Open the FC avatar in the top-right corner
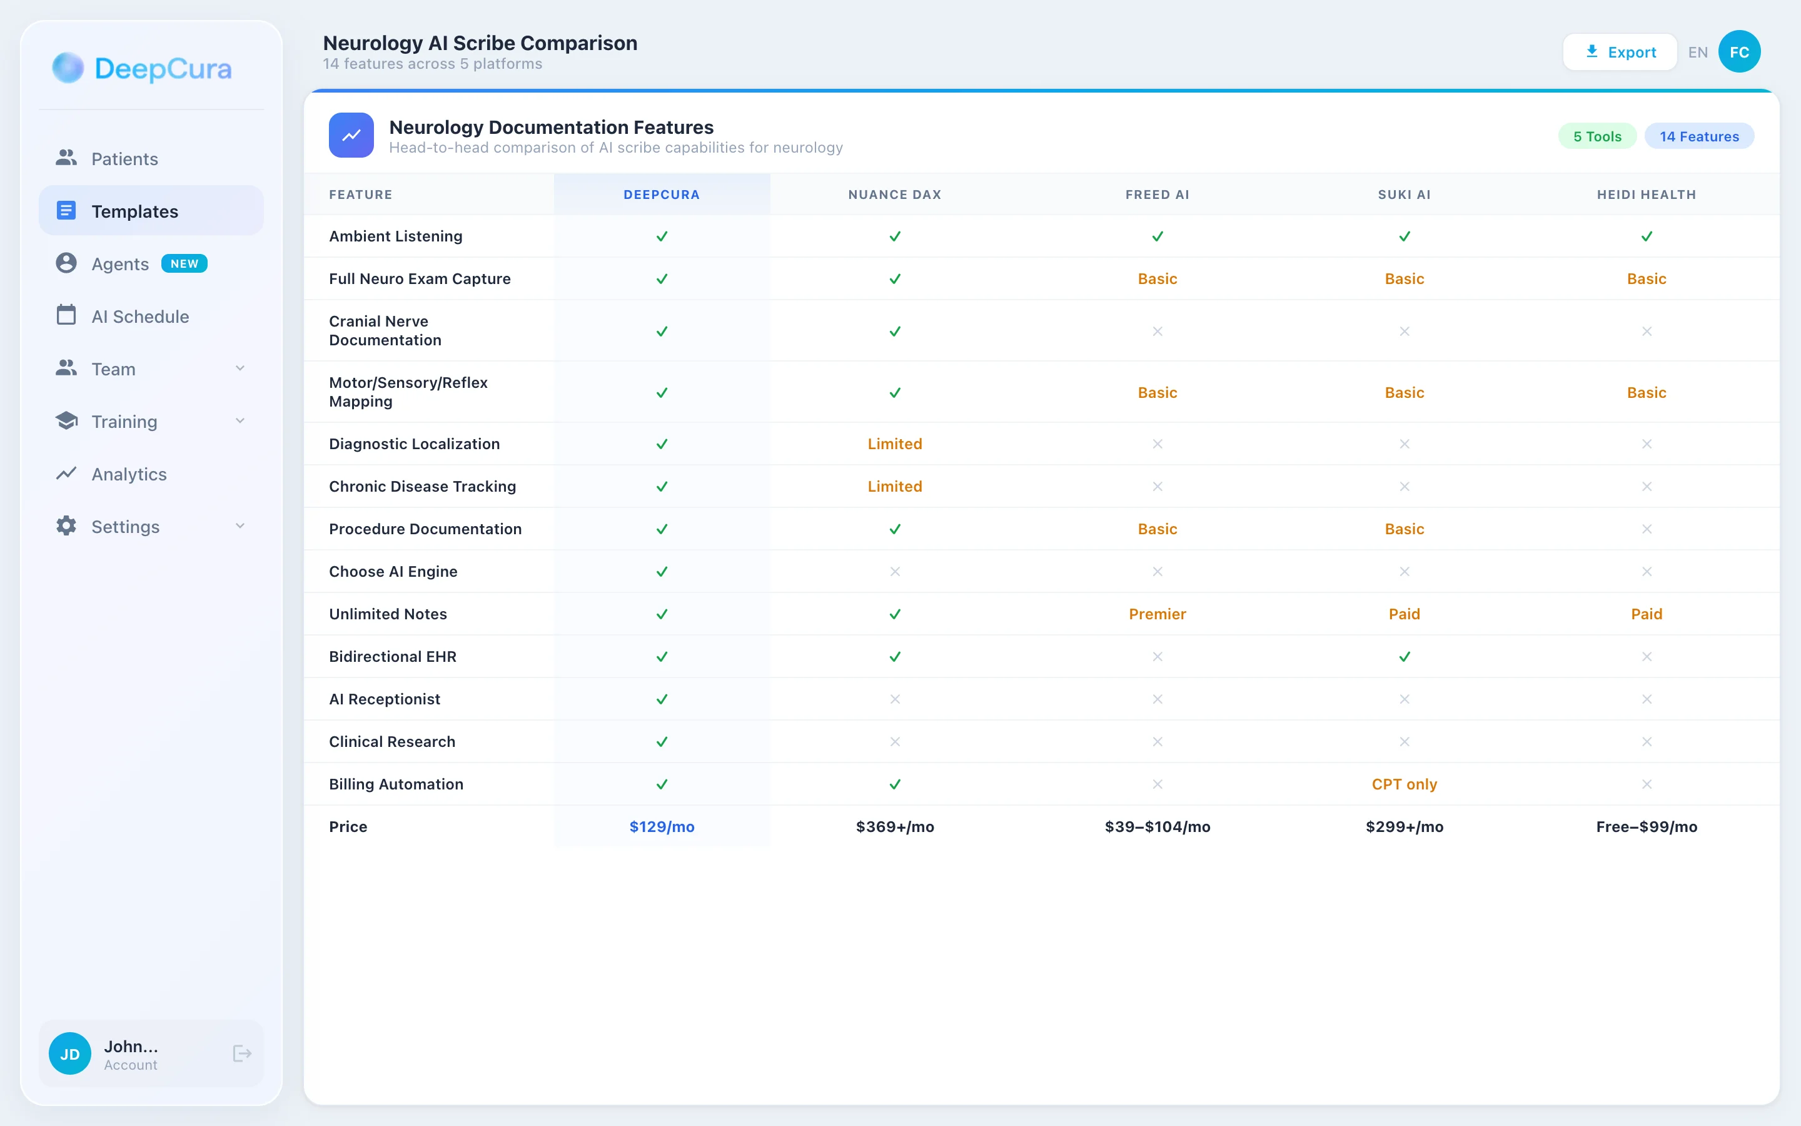Image resolution: width=1801 pixels, height=1126 pixels. pos(1740,51)
